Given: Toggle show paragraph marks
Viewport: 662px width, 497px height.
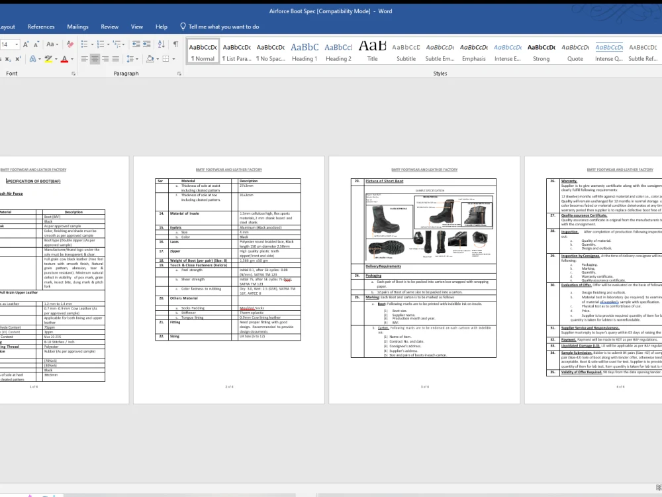Looking at the screenshot, I should (175, 44).
